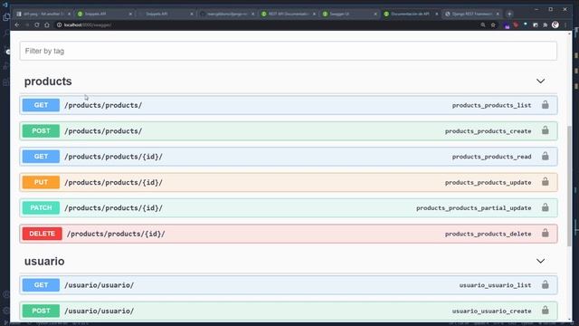Click the teal PATCH method badge
The width and height of the screenshot is (579, 326).
pos(41,207)
